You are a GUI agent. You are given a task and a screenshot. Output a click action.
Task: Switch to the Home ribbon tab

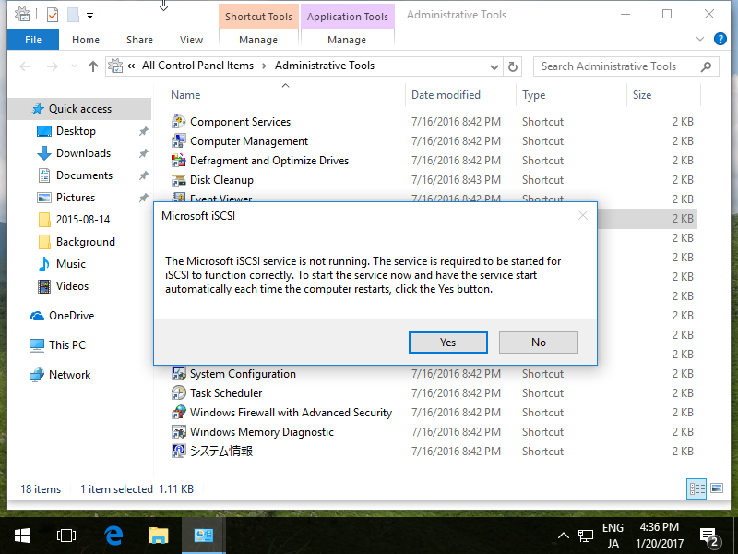coord(86,40)
